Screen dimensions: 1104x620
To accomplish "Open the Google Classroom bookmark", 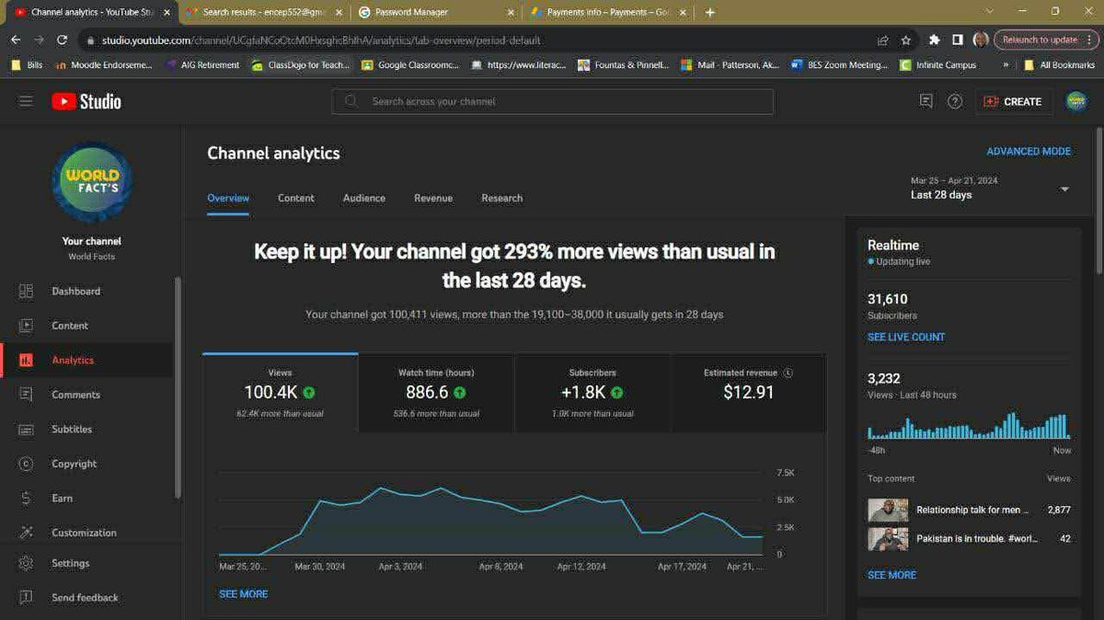I will click(410, 65).
